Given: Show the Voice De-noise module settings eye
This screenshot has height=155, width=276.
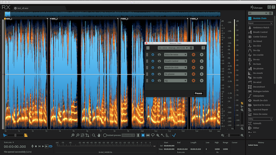Looking at the screenshot, I should (x=159, y=55).
